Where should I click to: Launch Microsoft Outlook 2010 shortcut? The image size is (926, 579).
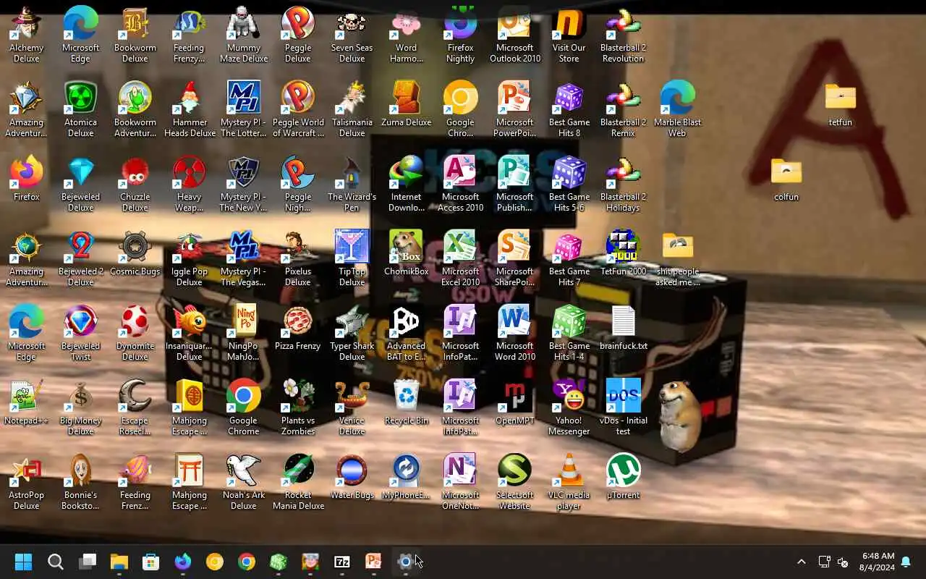(x=515, y=35)
